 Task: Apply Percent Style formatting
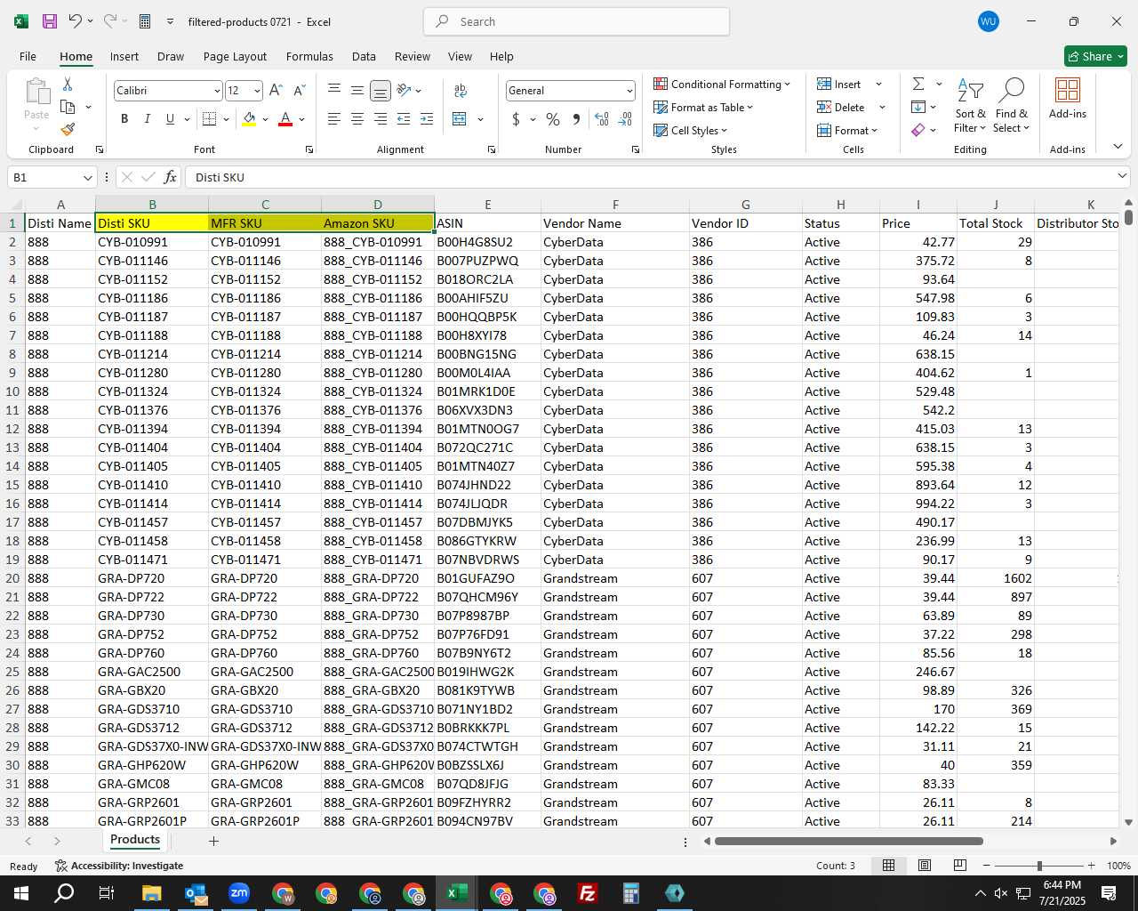point(553,119)
